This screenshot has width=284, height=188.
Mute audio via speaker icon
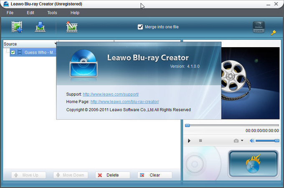coord(252,140)
